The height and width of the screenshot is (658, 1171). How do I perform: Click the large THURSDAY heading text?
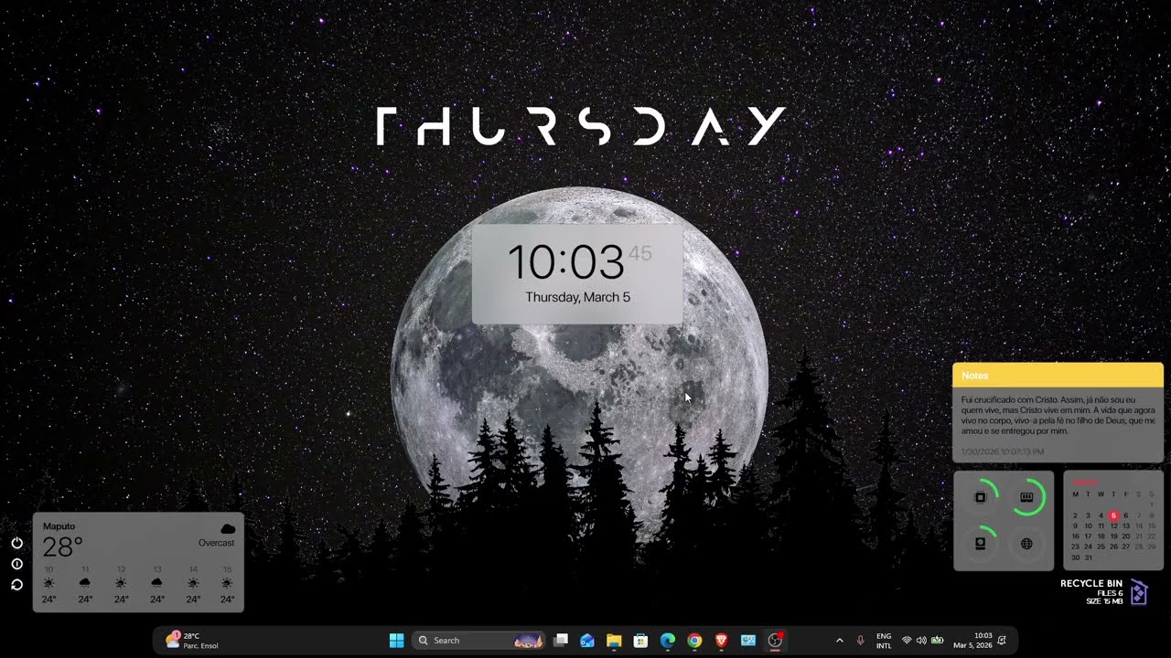581,126
